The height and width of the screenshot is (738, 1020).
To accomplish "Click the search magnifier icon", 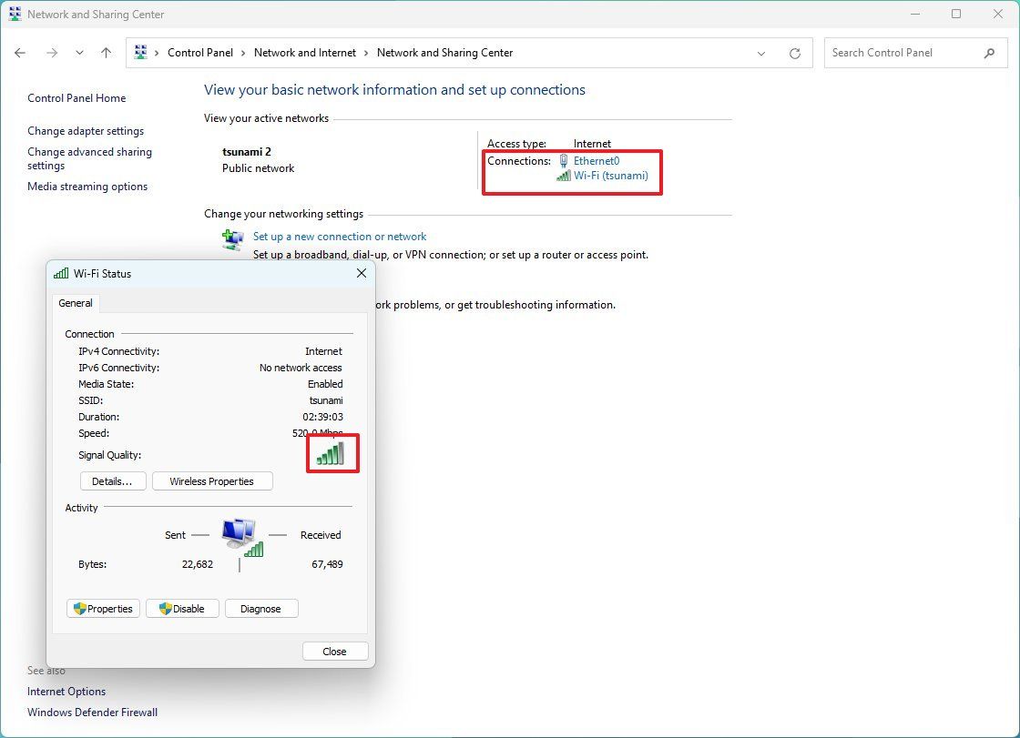I will pyautogui.click(x=989, y=53).
